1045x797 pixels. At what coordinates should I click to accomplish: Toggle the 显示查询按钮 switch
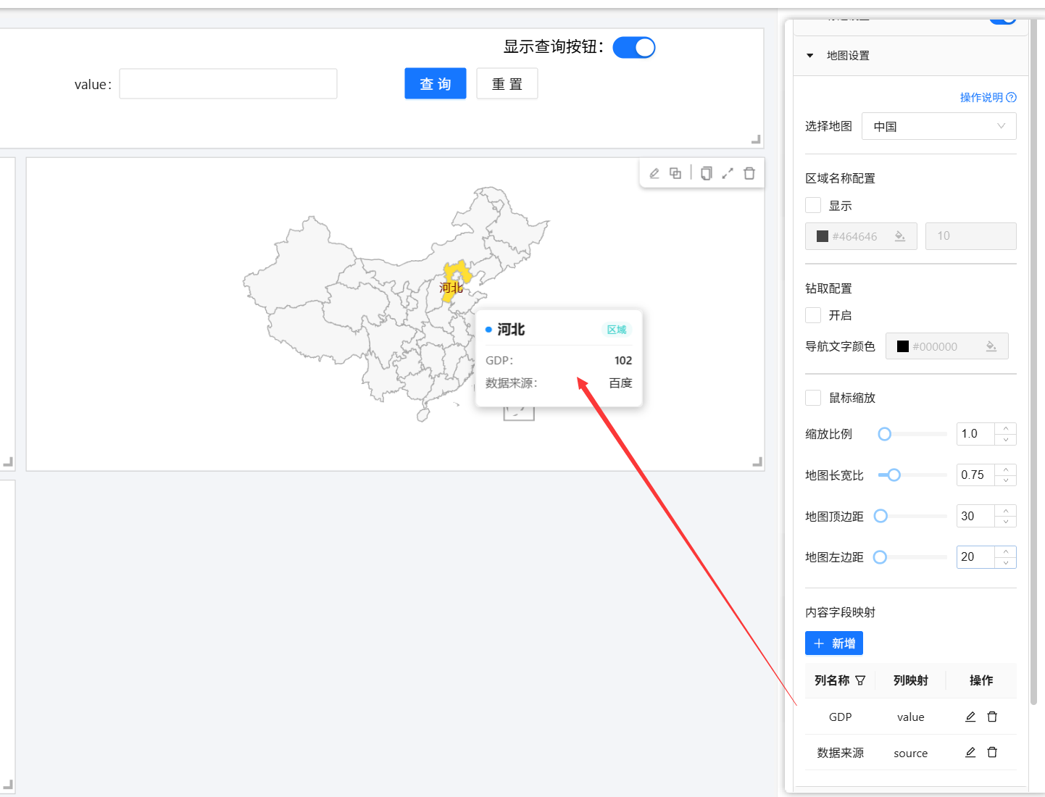(633, 48)
